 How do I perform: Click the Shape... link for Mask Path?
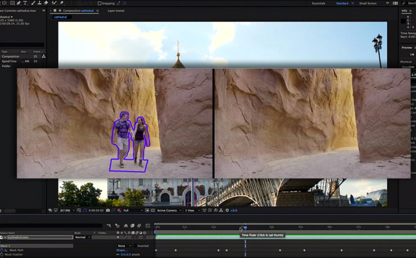tap(121, 250)
